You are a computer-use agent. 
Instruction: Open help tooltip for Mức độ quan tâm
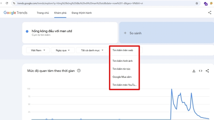point(79,71)
